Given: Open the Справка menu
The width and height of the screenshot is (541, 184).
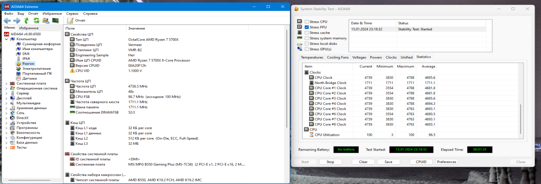Looking at the screenshot, I should (x=90, y=13).
